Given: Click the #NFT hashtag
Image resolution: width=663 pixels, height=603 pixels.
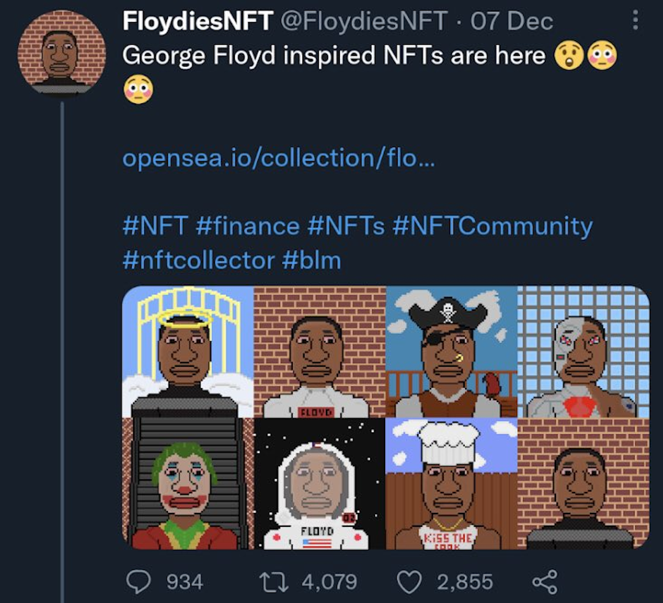Looking at the screenshot, I should click(155, 226).
